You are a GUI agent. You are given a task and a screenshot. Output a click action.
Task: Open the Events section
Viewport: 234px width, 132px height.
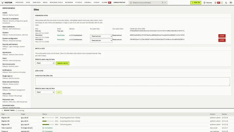(97, 3)
